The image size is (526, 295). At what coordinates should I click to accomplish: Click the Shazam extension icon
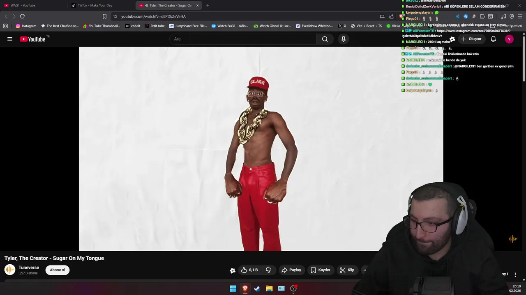point(466,16)
